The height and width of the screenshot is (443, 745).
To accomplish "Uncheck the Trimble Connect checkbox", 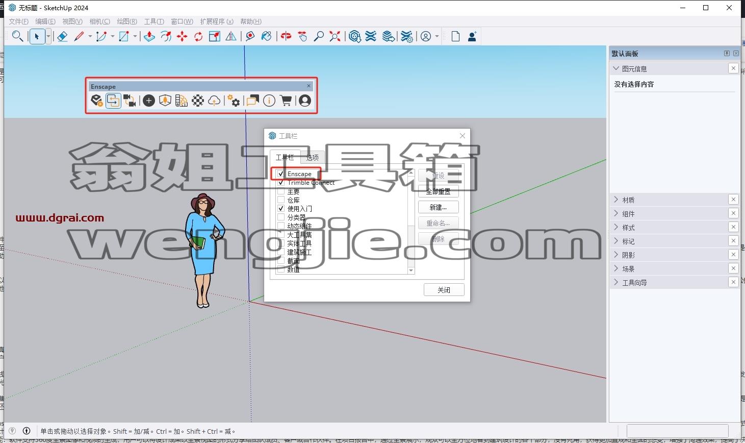I will 281,183.
